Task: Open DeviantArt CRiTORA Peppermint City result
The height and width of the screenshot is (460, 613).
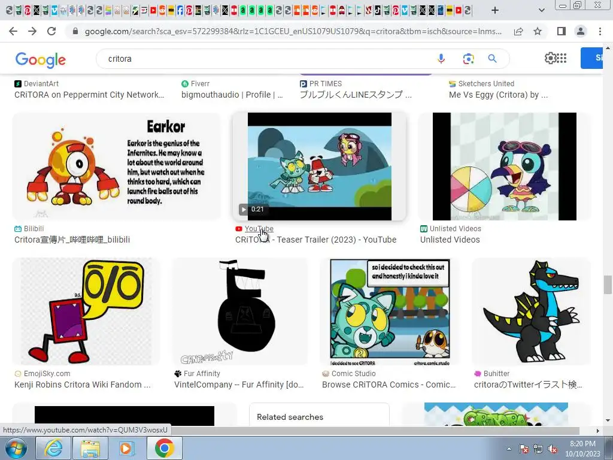Action: click(89, 95)
